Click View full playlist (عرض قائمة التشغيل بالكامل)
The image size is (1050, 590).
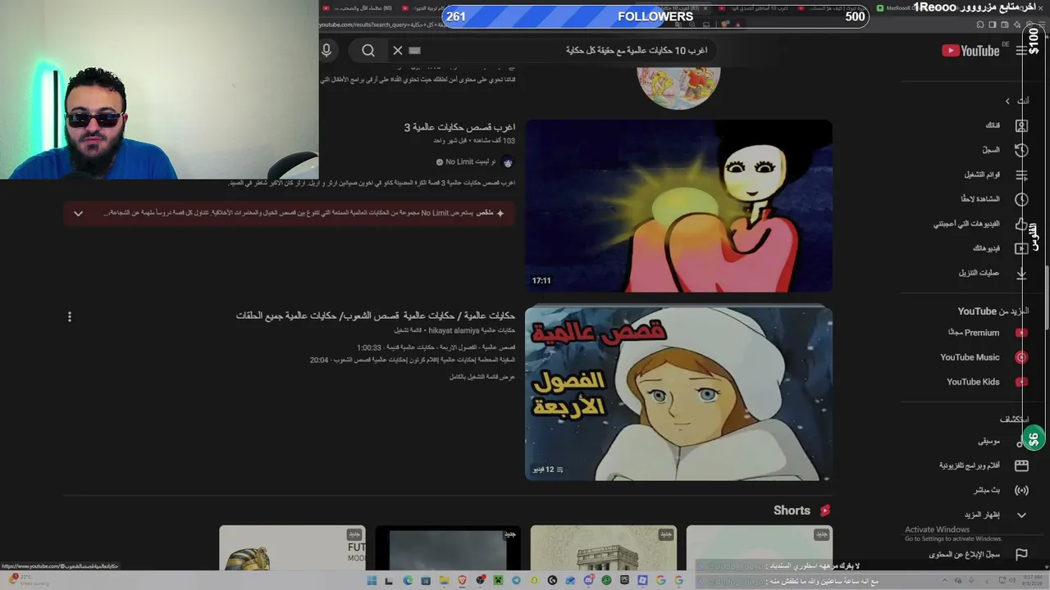coord(482,376)
